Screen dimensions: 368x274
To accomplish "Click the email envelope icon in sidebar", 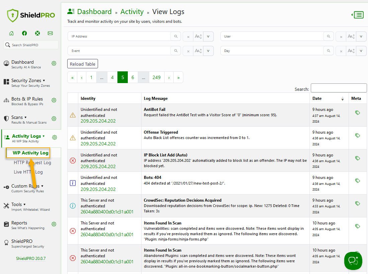I will click(x=50, y=33).
